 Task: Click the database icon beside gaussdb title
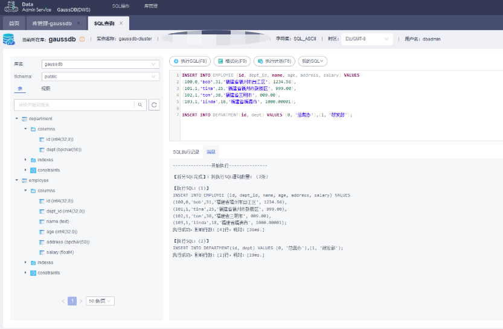click(8, 39)
